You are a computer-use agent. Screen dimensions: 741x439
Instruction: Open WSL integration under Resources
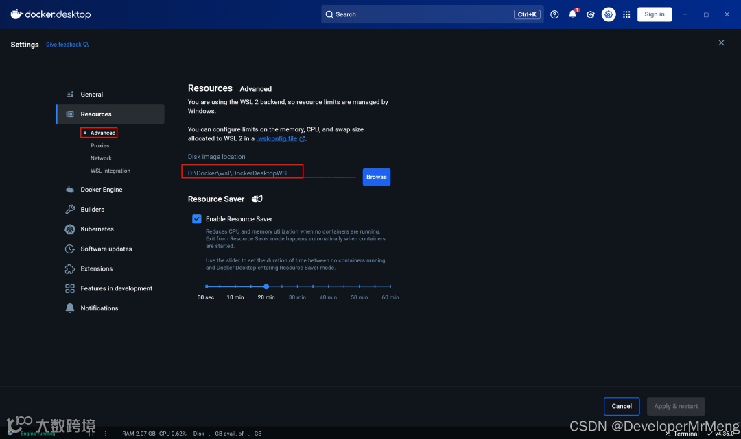(110, 171)
